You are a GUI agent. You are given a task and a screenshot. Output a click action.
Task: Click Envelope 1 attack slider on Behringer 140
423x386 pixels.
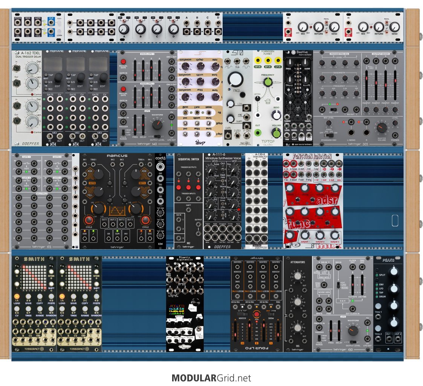pos(135,70)
